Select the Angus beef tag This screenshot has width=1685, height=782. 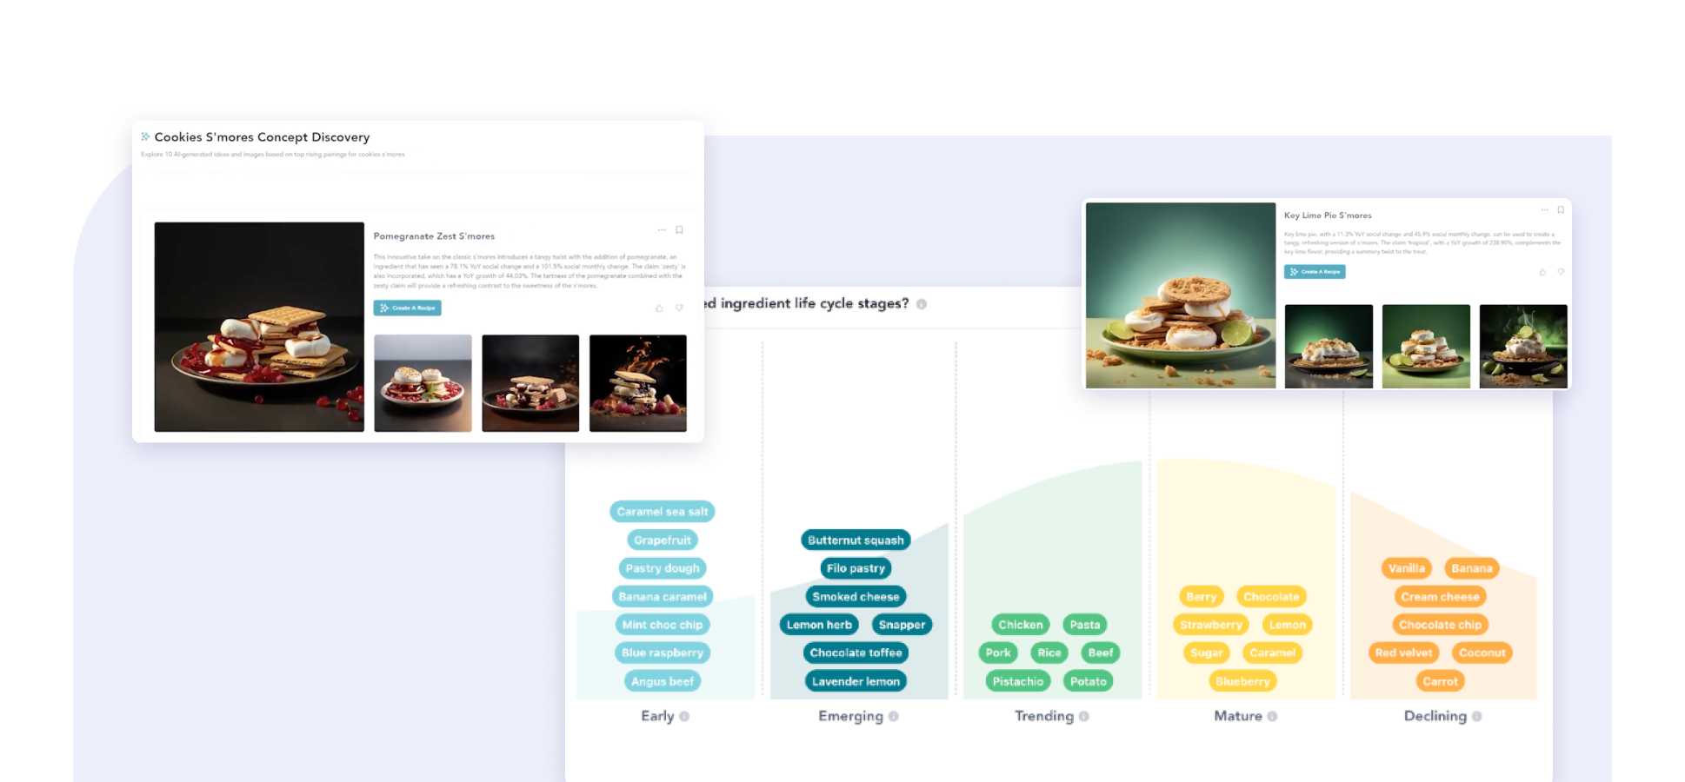pos(663,681)
